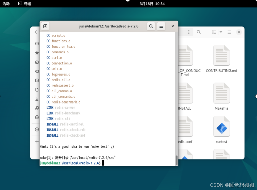Click terminal title jun@debian12 header
This screenshot has width=257, height=190.
109,26
